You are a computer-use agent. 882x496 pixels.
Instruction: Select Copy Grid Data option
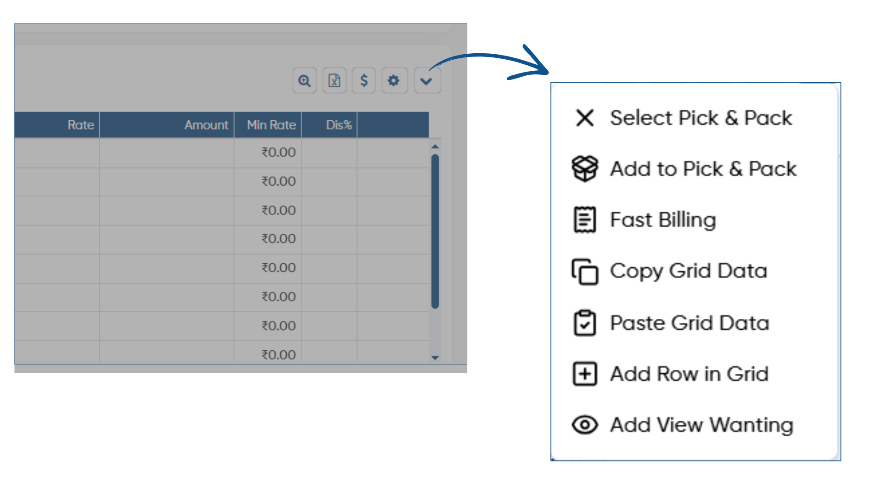[689, 271]
